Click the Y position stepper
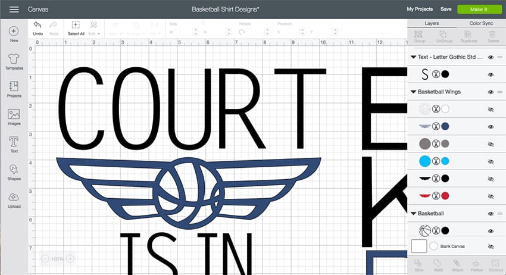The height and width of the screenshot is (275, 506). [335, 32]
